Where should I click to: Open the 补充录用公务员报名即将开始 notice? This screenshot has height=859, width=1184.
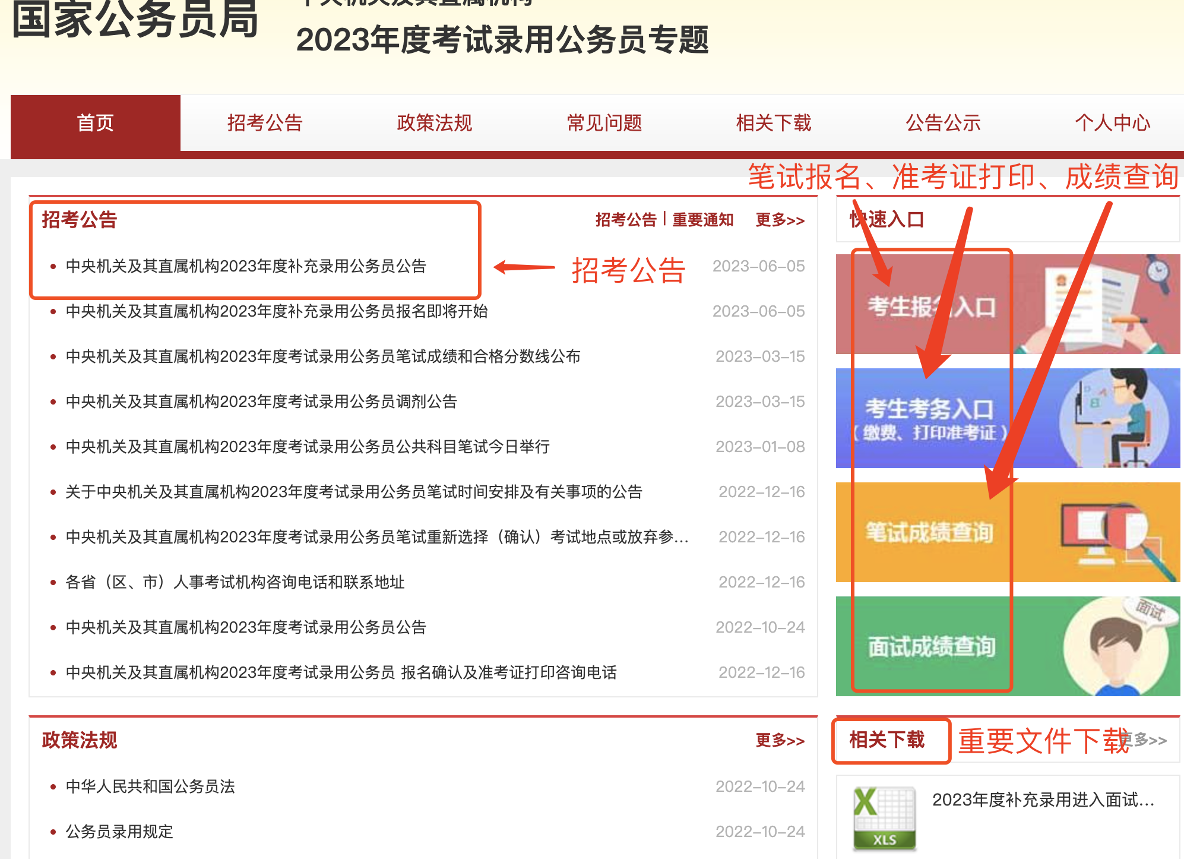click(277, 311)
